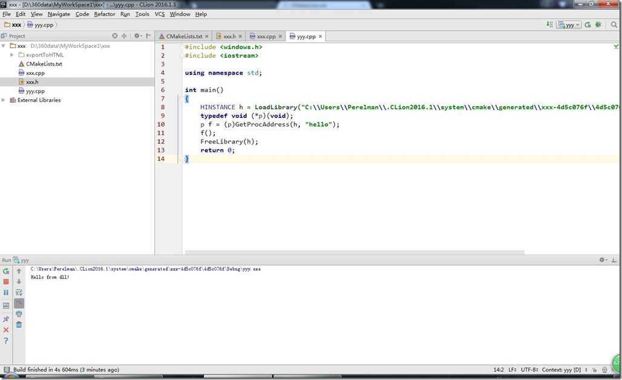The height and width of the screenshot is (380, 622).
Task: Click line 10 GetProcAddress code
Action: 270,125
